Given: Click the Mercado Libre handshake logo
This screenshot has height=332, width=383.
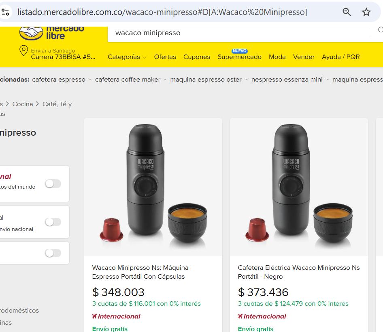Looking at the screenshot, I should click(32, 32).
